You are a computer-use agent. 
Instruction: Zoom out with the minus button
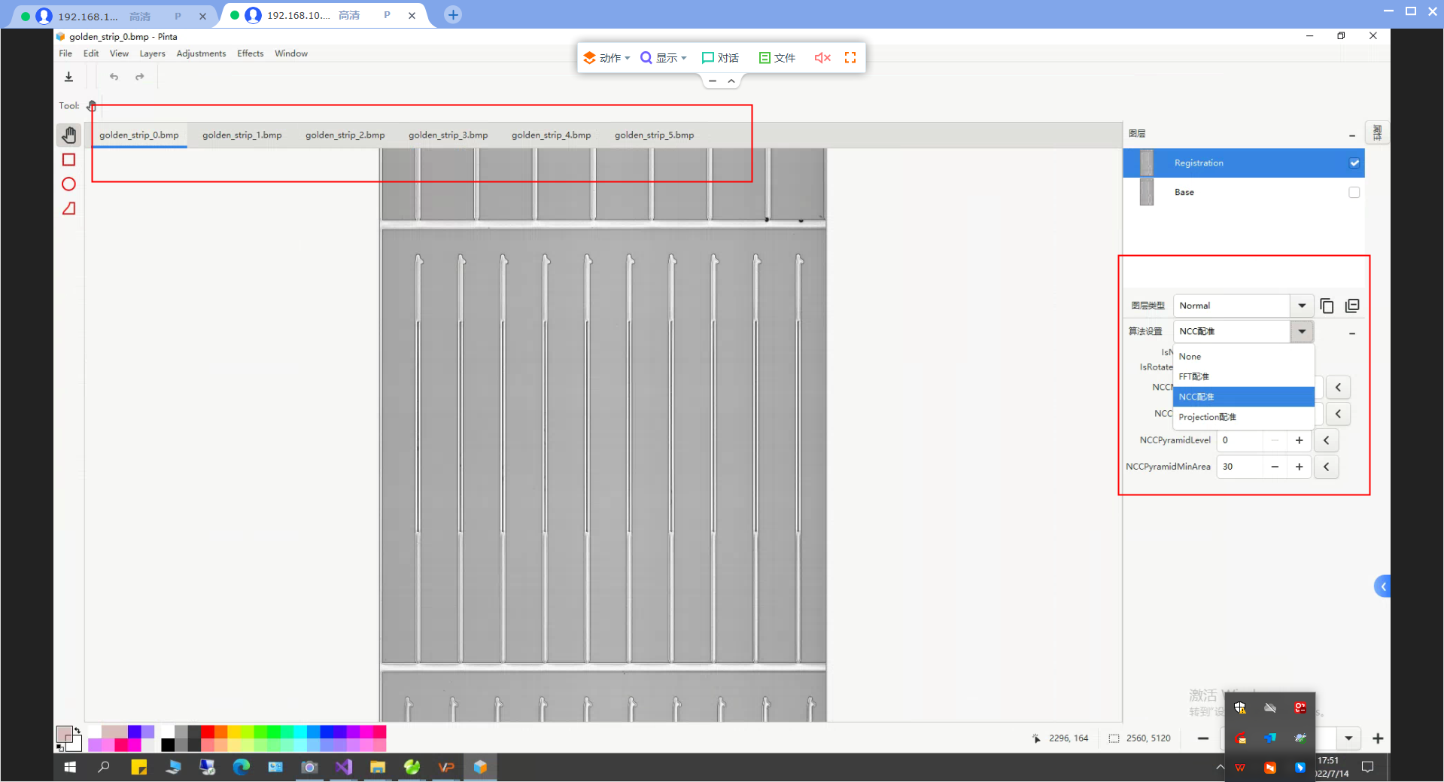[x=1203, y=738]
